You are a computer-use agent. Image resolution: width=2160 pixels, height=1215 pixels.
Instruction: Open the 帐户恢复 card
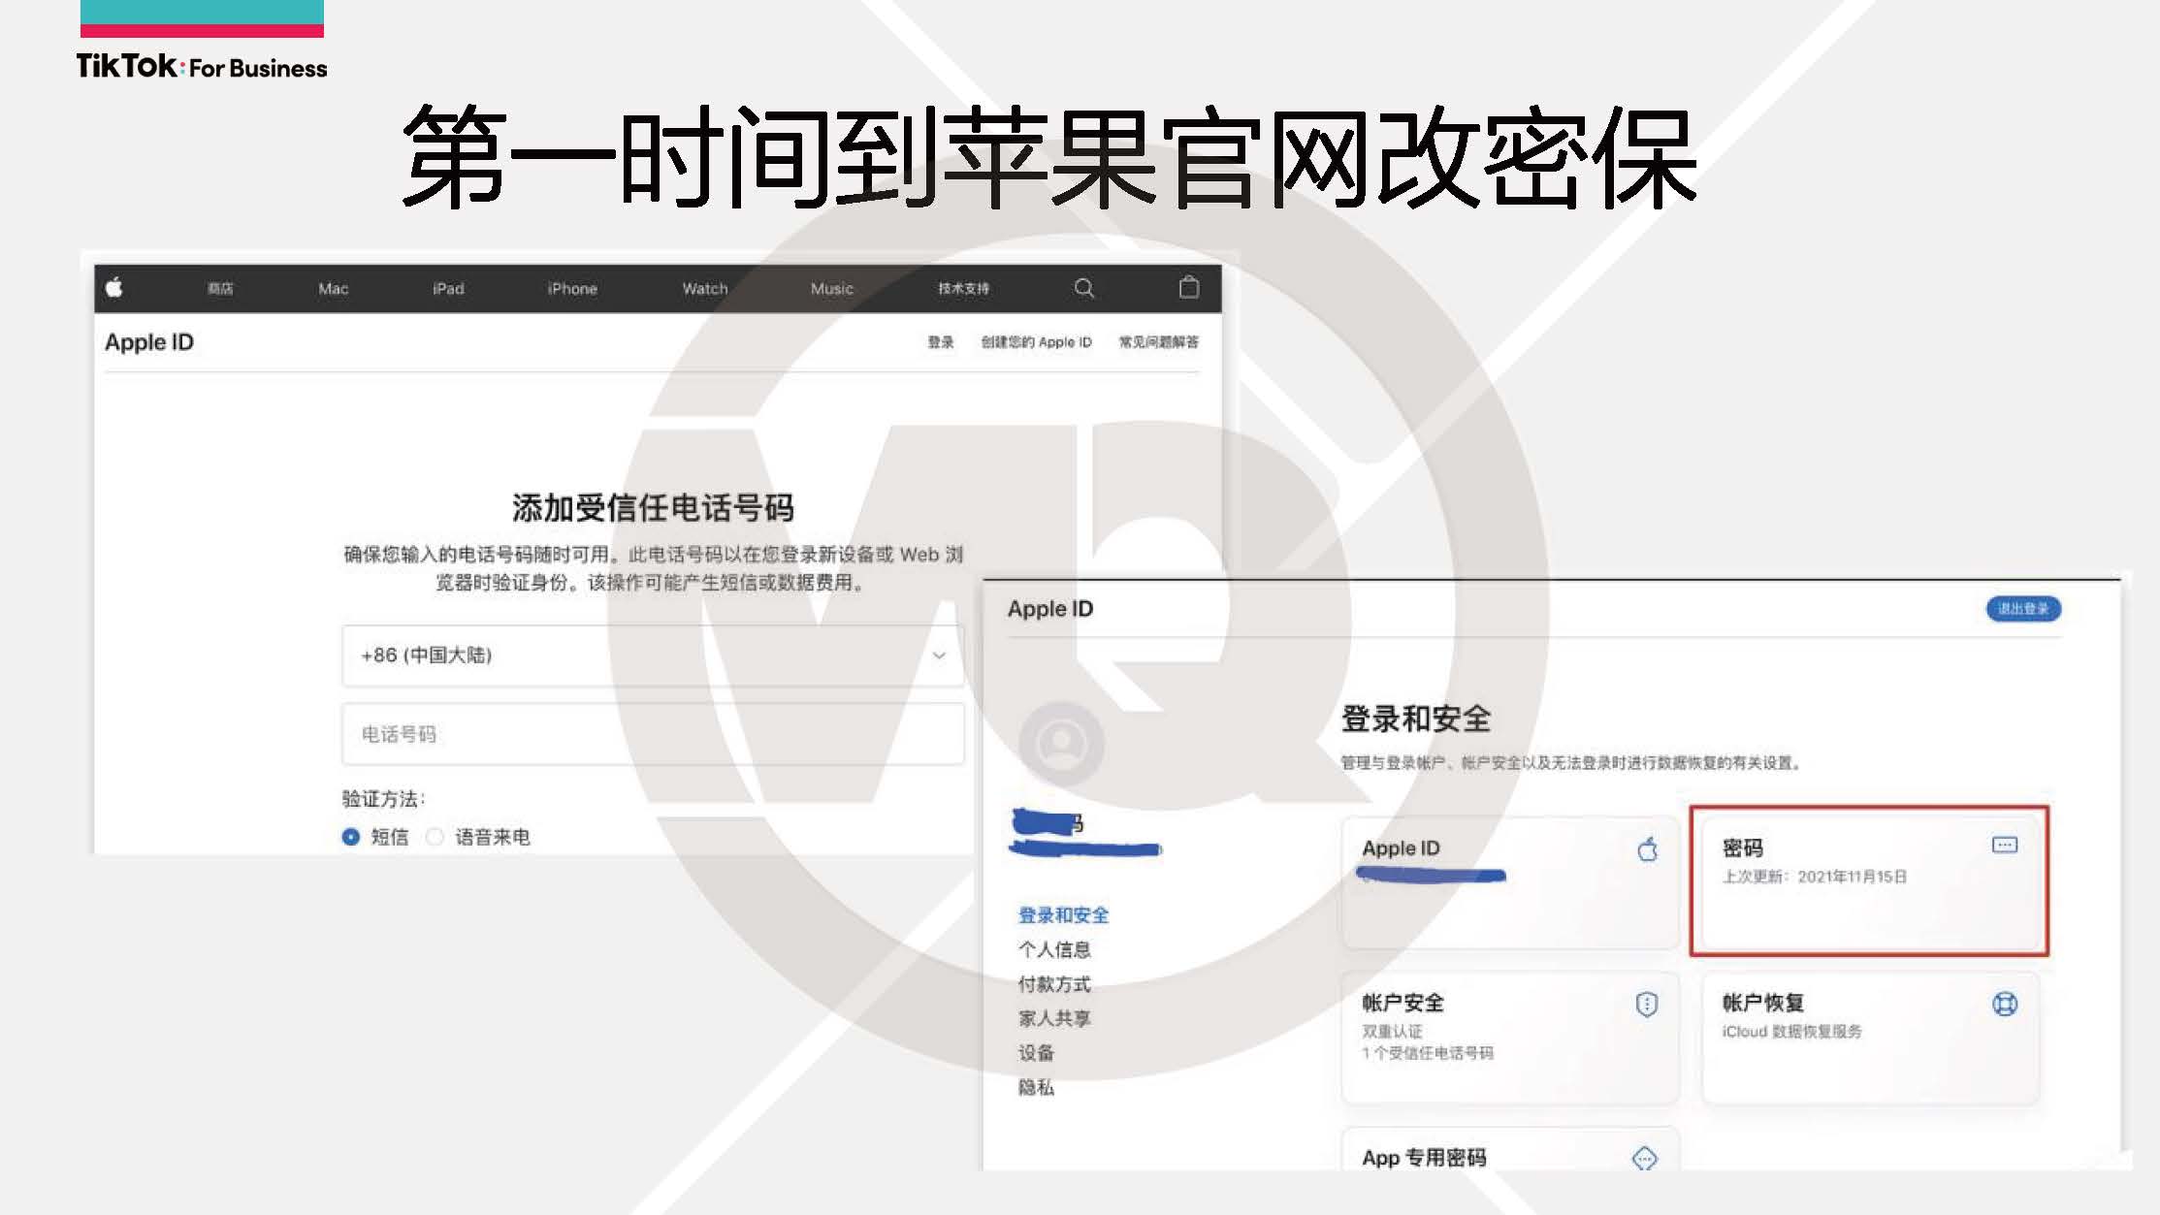(1870, 1038)
